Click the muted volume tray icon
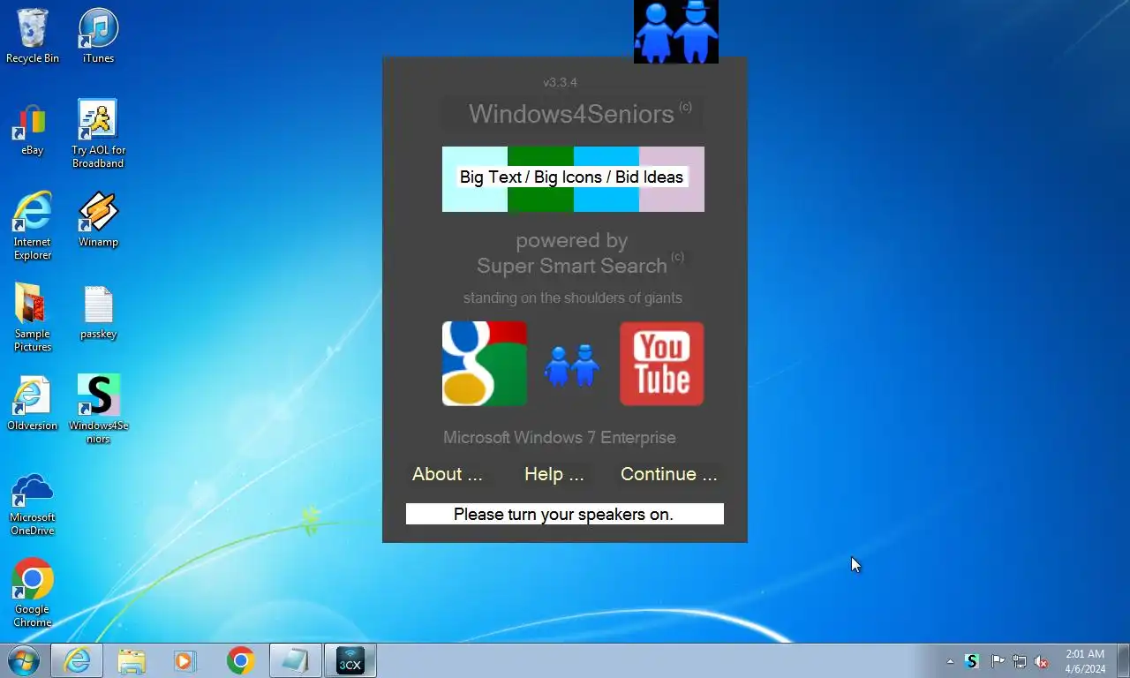The width and height of the screenshot is (1130, 678). click(x=1042, y=661)
